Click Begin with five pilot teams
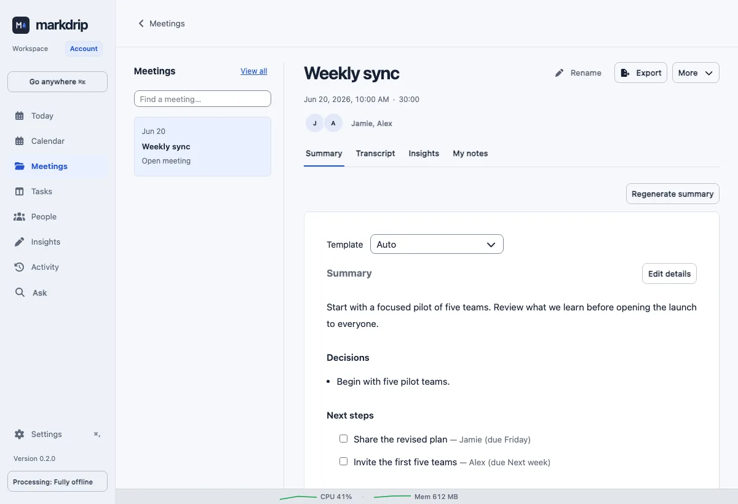 (393, 381)
